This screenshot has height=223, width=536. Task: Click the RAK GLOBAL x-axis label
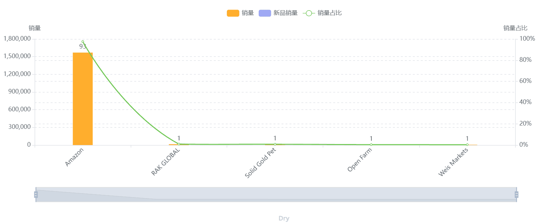(x=166, y=162)
